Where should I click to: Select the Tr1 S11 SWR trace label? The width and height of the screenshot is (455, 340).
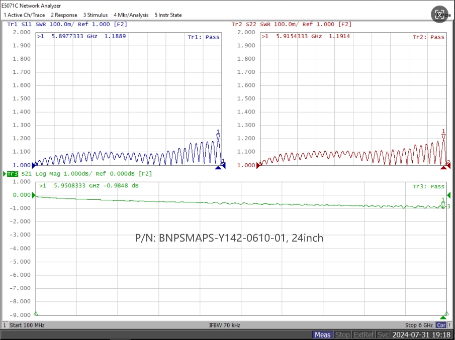(67, 24)
